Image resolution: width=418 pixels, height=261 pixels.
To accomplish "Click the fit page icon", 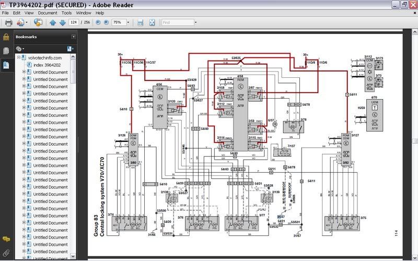I will click(152, 22).
